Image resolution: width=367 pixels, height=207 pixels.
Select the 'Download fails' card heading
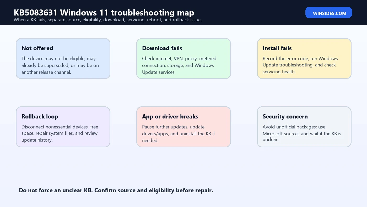pos(162,48)
